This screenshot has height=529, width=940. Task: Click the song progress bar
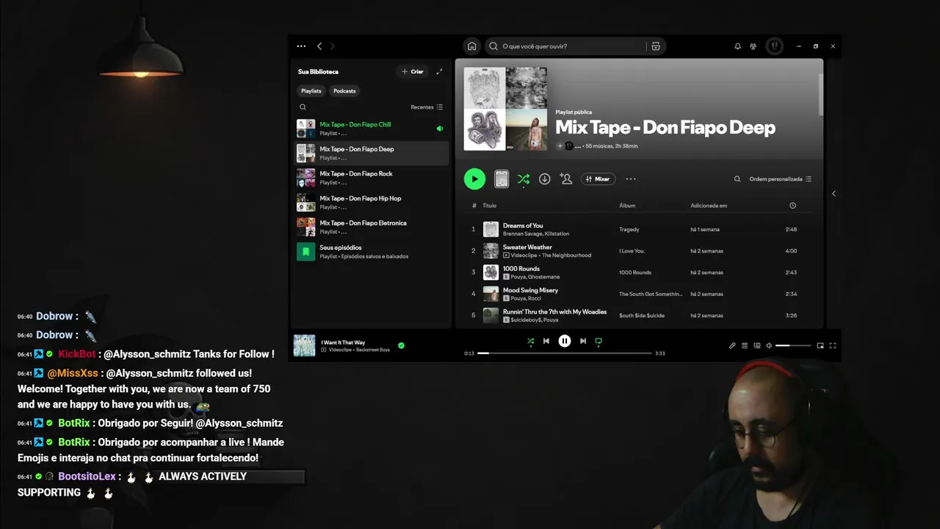[x=565, y=353]
